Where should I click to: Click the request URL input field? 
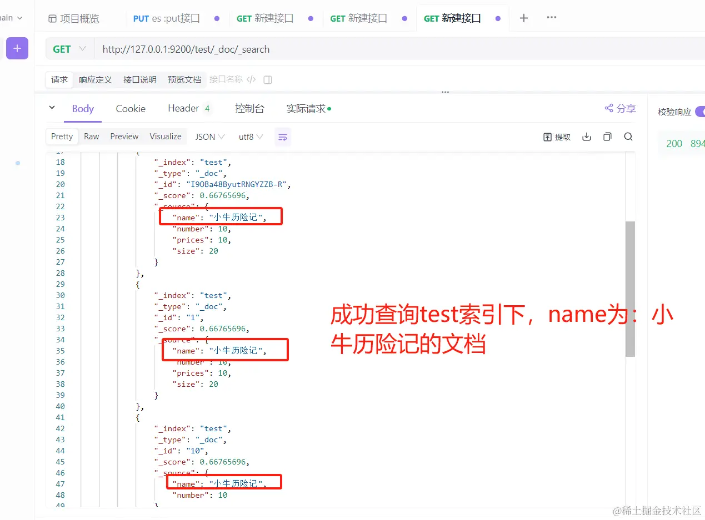tap(400, 49)
